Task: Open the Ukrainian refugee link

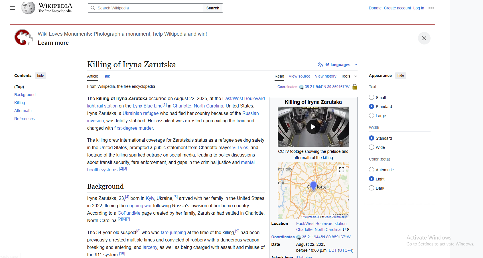Action: 141,113
